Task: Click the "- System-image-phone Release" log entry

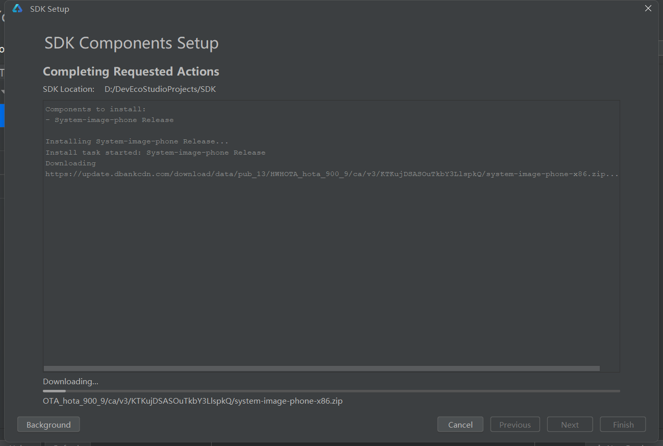Action: tap(110, 120)
